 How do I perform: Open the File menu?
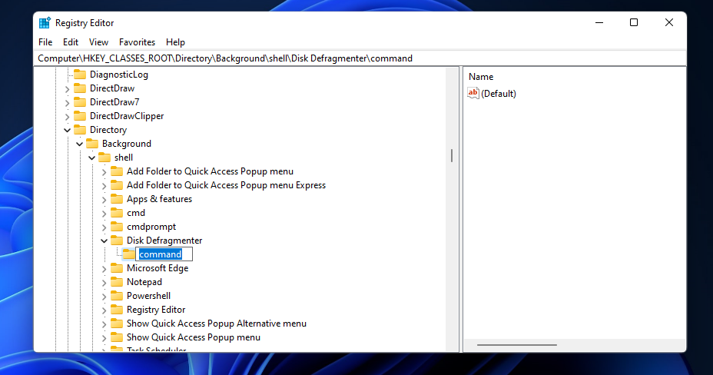pos(45,42)
